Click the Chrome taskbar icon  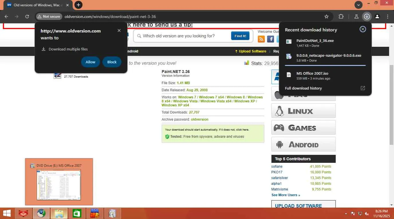pos(42,213)
